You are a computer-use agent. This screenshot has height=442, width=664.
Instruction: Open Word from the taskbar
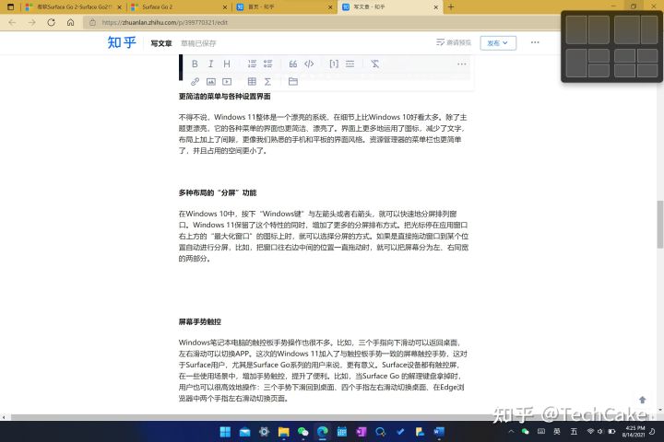[439, 432]
